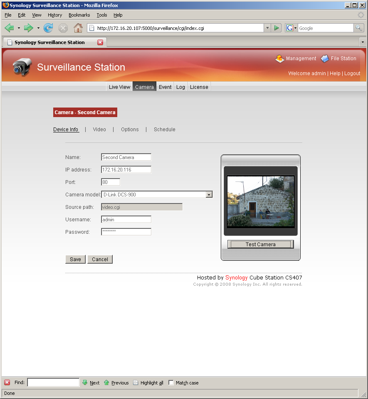Viewport: 368px width, 399px height.
Task: Open the back history dropdown arrow
Action: tap(19, 28)
